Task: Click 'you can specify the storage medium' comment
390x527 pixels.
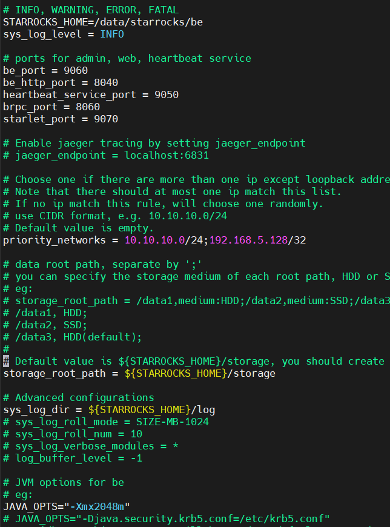Action: tap(196, 276)
